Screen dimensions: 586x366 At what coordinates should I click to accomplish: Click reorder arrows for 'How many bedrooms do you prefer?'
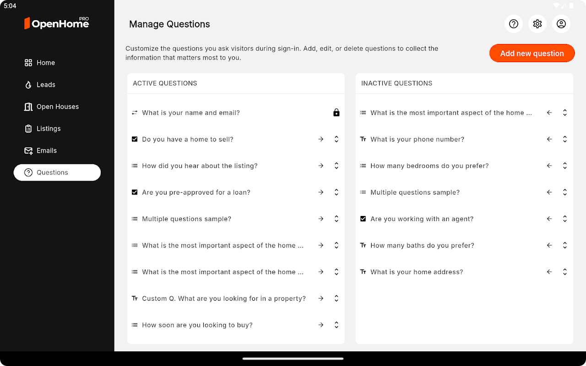click(565, 166)
